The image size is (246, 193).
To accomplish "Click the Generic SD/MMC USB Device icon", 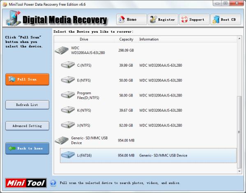I will (x=62, y=140).
